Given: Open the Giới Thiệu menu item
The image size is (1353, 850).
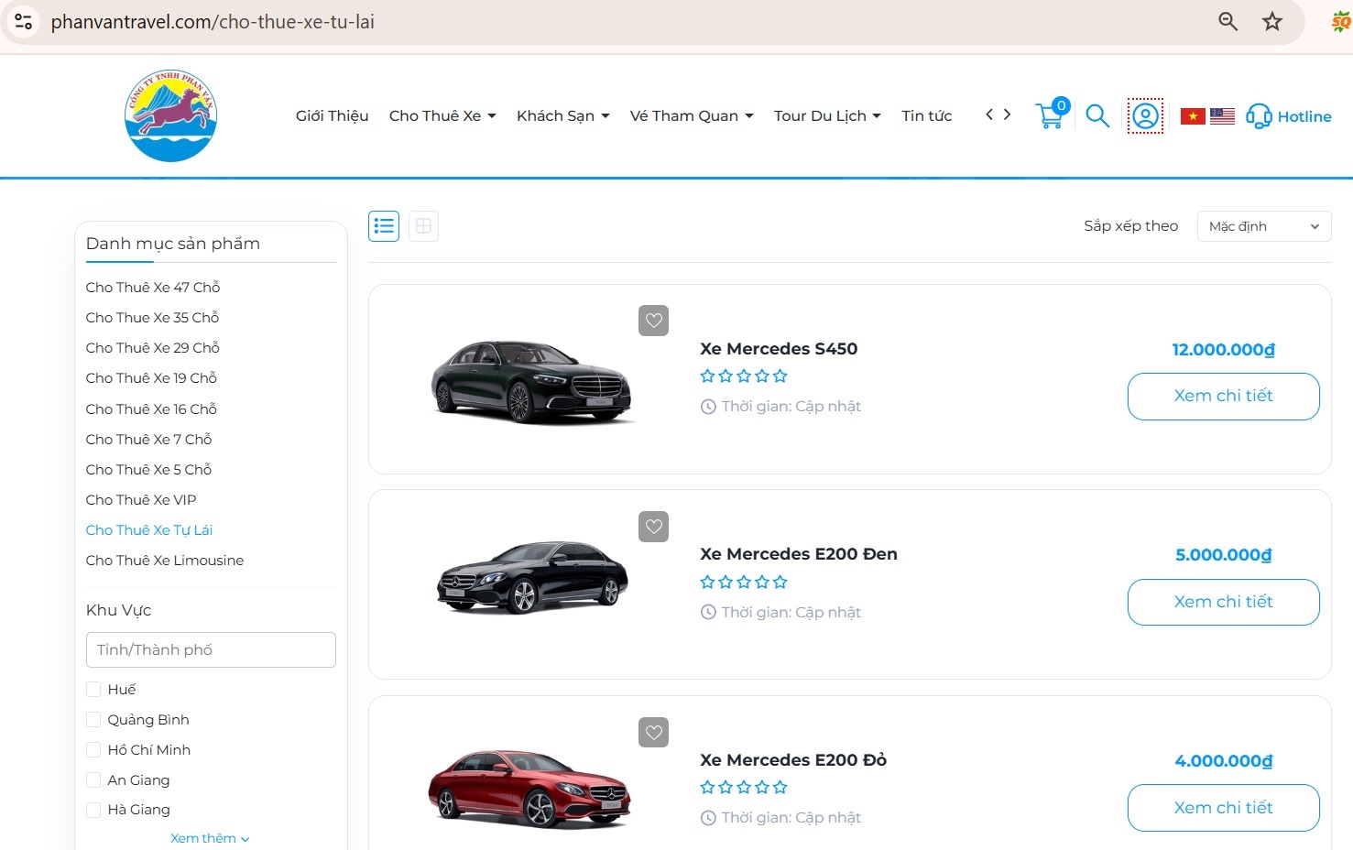Looking at the screenshot, I should pos(332,116).
